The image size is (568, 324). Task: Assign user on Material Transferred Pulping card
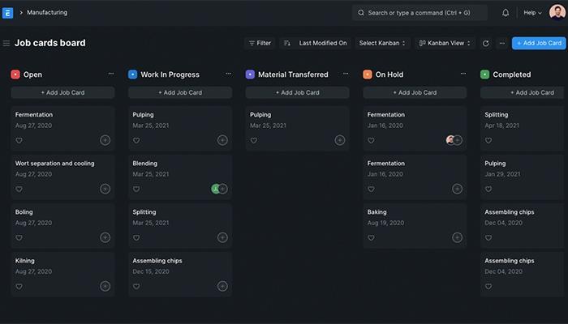click(340, 140)
